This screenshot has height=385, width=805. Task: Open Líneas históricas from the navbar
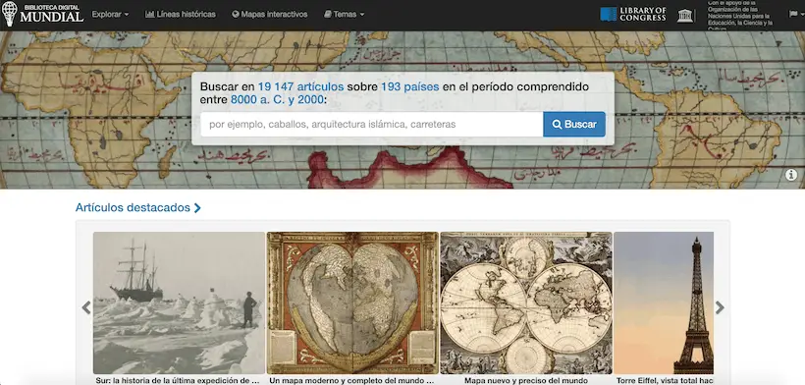click(181, 15)
